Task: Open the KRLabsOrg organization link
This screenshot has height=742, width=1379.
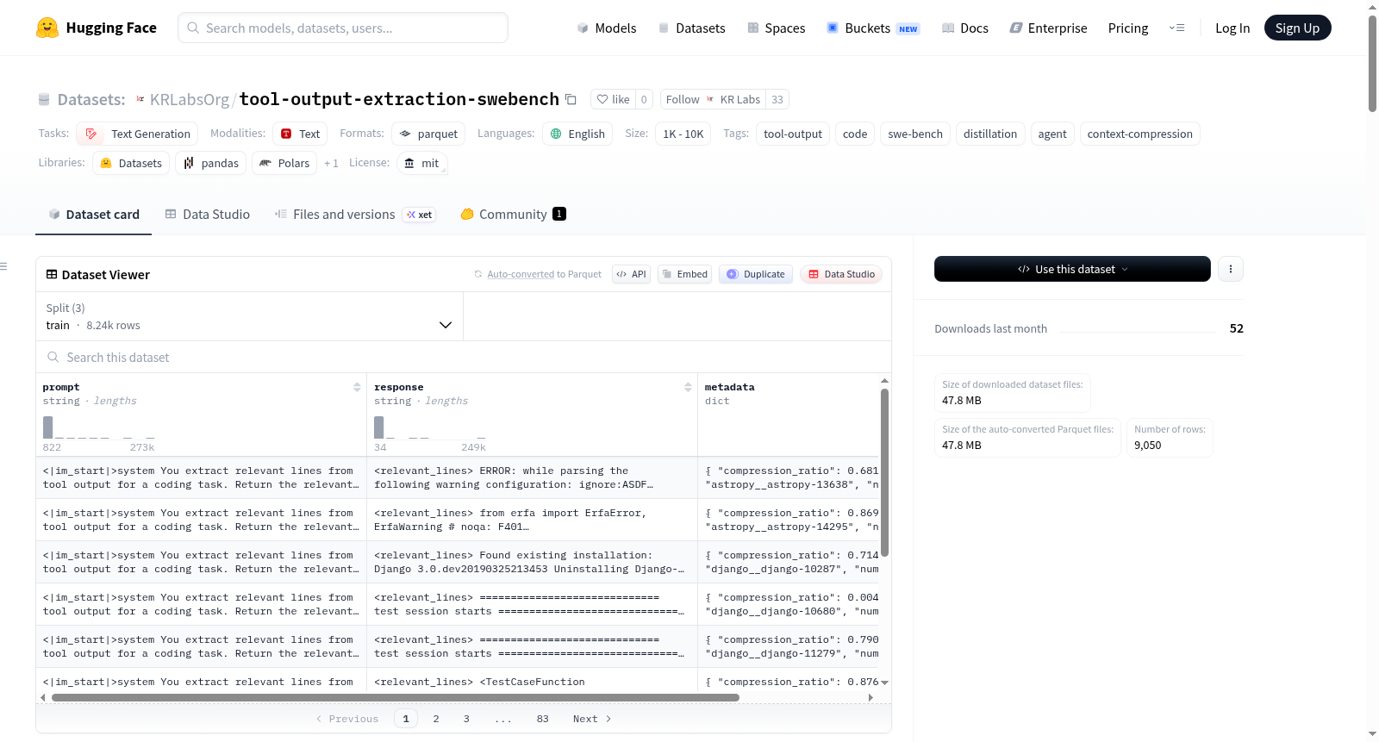Action: [190, 99]
